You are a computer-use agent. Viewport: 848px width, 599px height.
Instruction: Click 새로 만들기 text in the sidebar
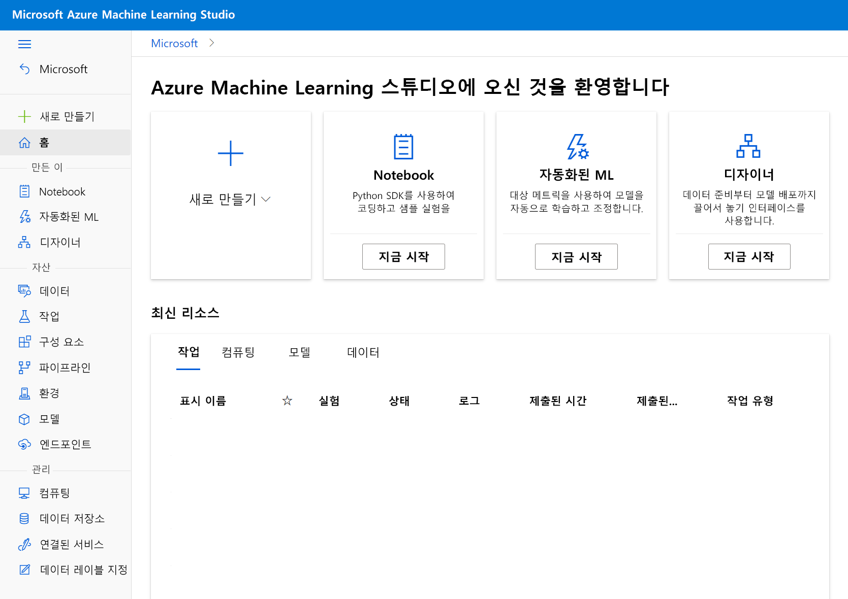coord(67,116)
